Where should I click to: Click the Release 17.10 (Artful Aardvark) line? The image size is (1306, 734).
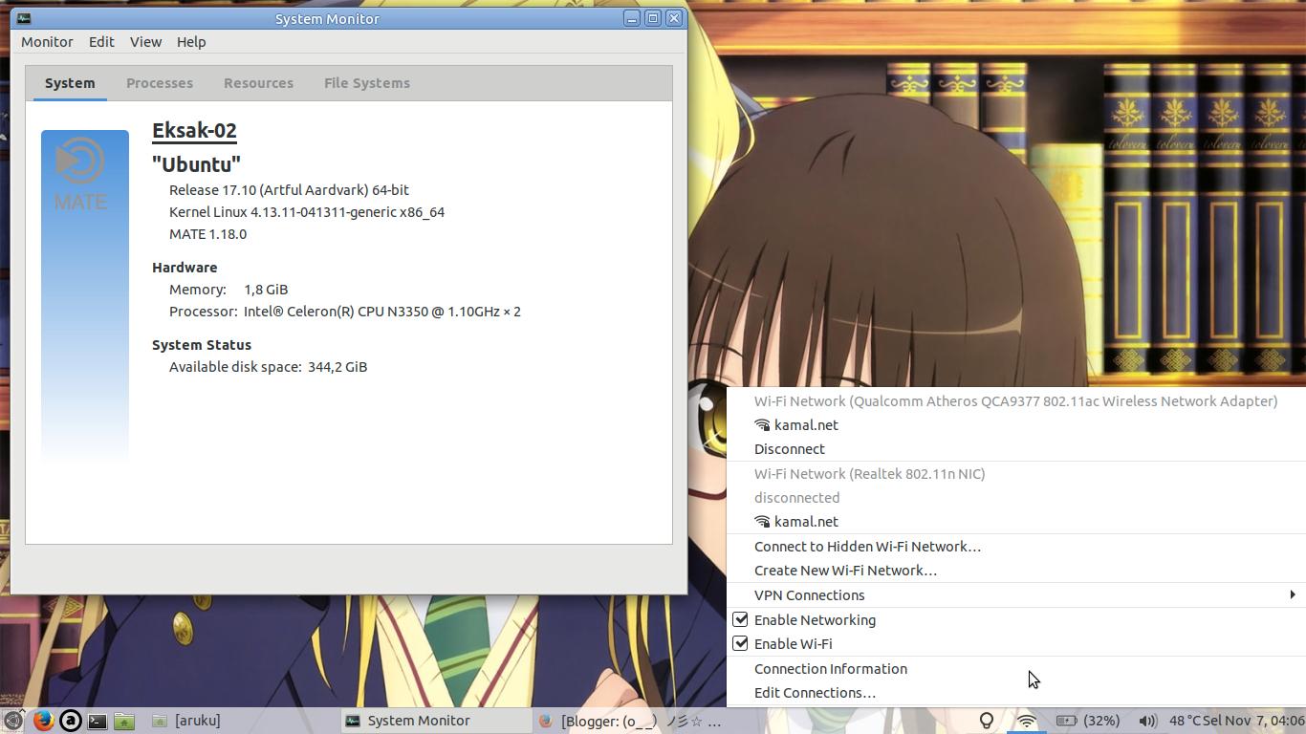289,190
